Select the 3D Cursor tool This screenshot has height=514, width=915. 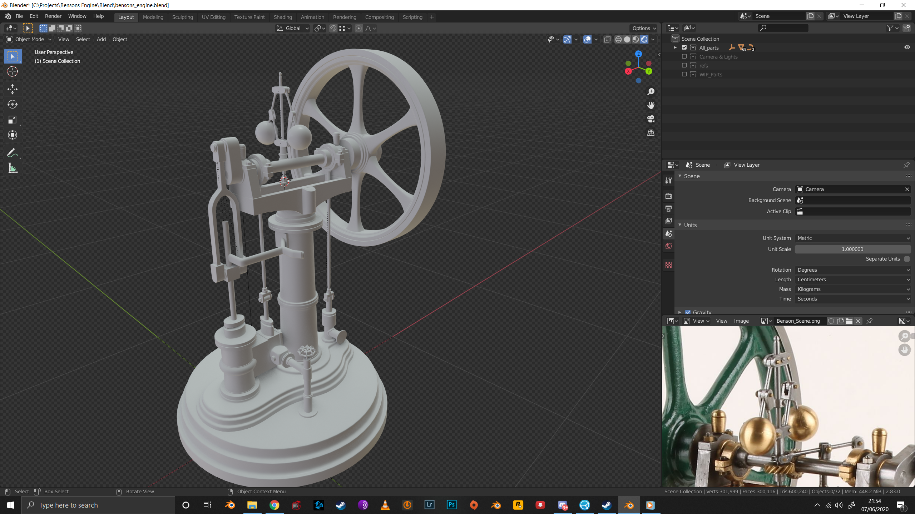click(13, 71)
